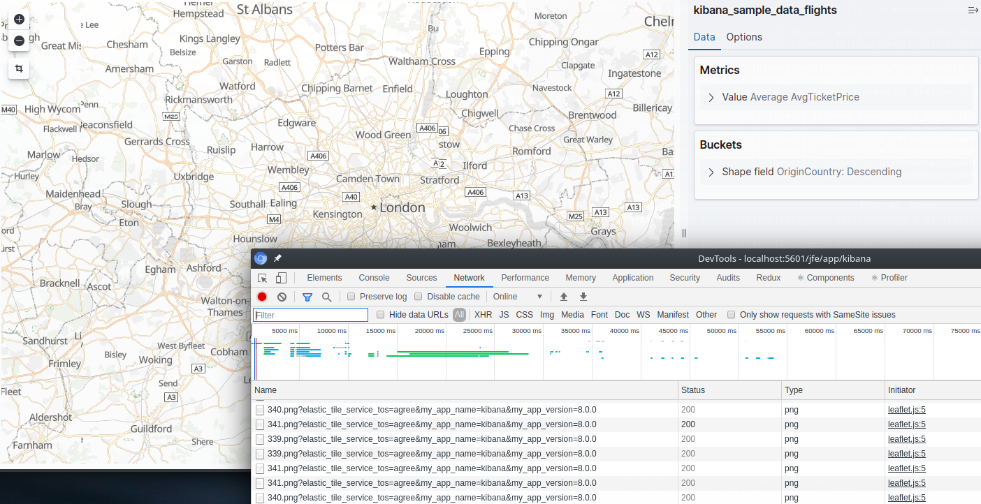981x504 pixels.
Task: Select the inspect element picker icon
Action: pos(263,278)
